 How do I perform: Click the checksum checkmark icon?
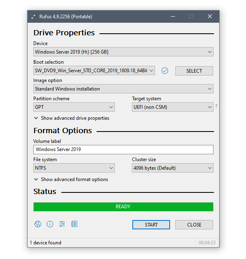pos(164,71)
